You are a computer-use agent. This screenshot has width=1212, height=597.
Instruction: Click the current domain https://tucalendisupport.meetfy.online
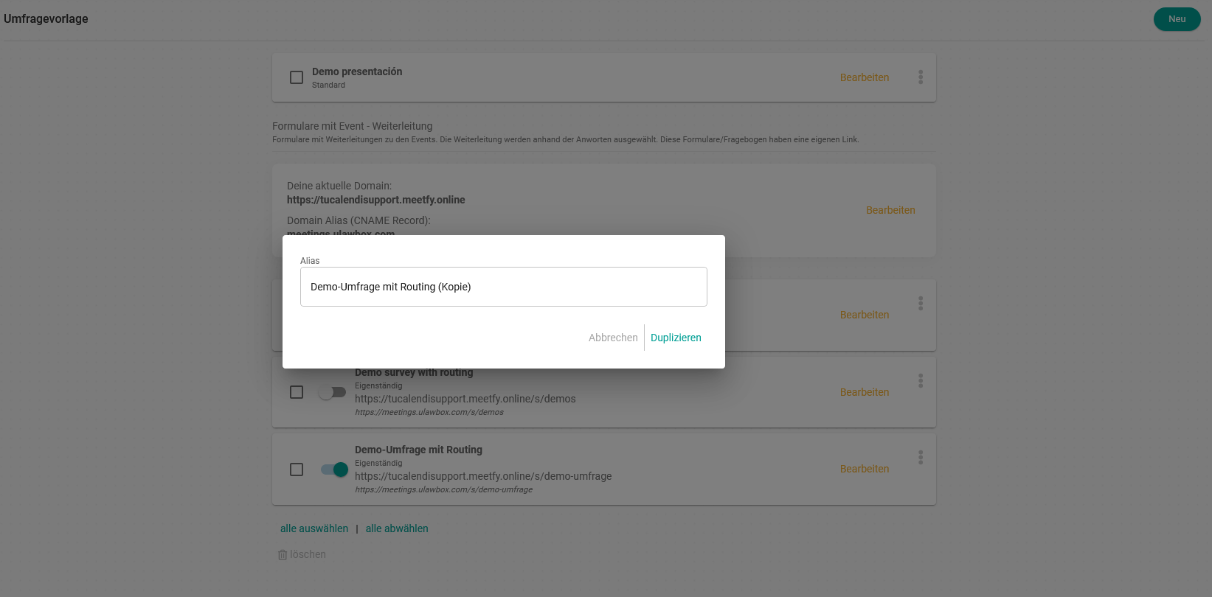click(376, 200)
